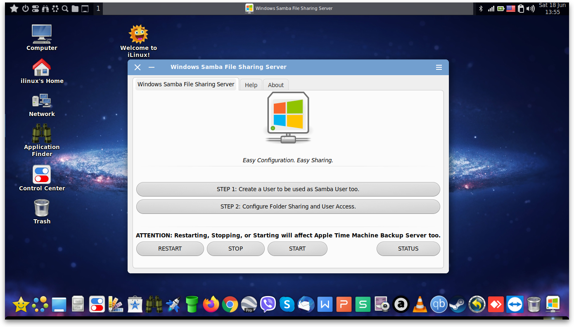Click the RESTART button
This screenshot has height=327, width=574.
(x=170, y=249)
